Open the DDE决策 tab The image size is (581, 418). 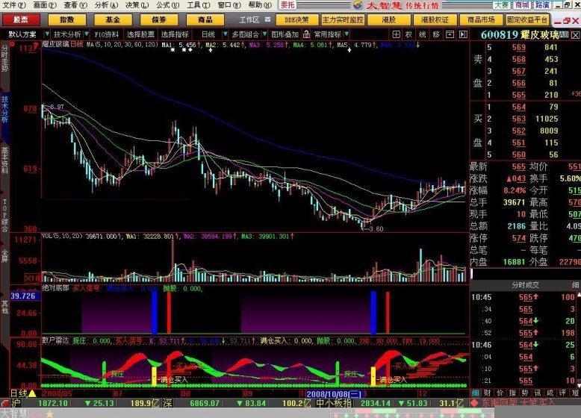point(296,19)
